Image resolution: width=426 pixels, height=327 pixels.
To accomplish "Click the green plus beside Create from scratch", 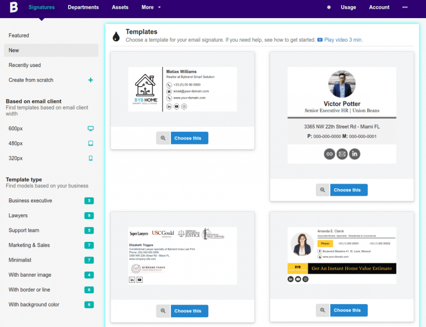I will click(x=90, y=80).
